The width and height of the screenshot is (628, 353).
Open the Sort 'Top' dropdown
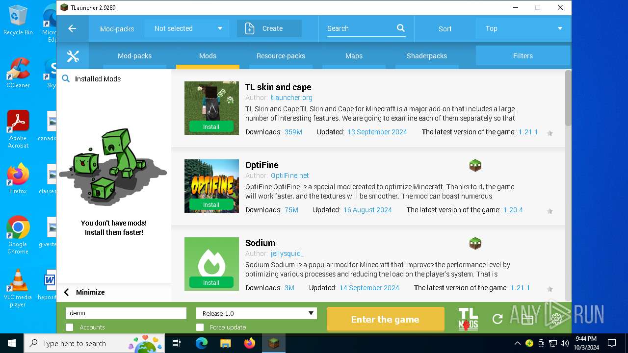click(x=523, y=28)
